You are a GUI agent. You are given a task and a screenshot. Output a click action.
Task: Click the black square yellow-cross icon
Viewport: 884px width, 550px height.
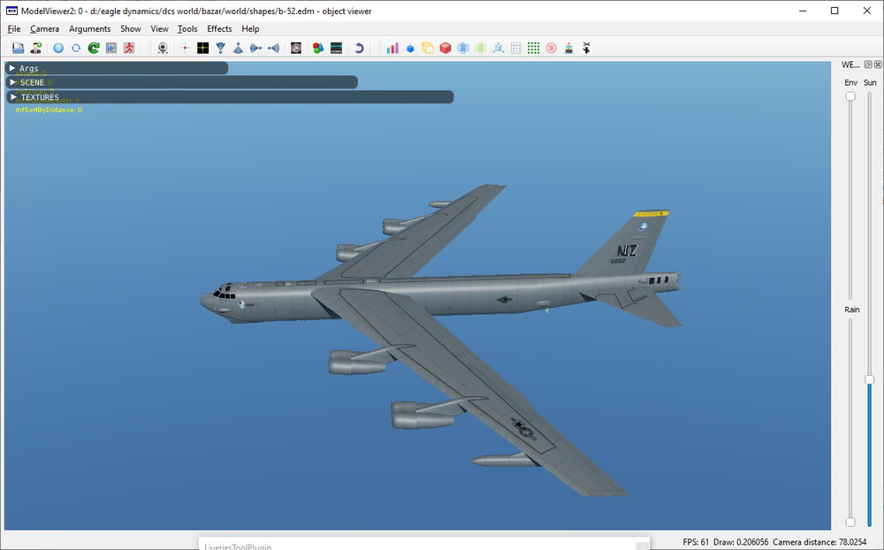[x=203, y=48]
